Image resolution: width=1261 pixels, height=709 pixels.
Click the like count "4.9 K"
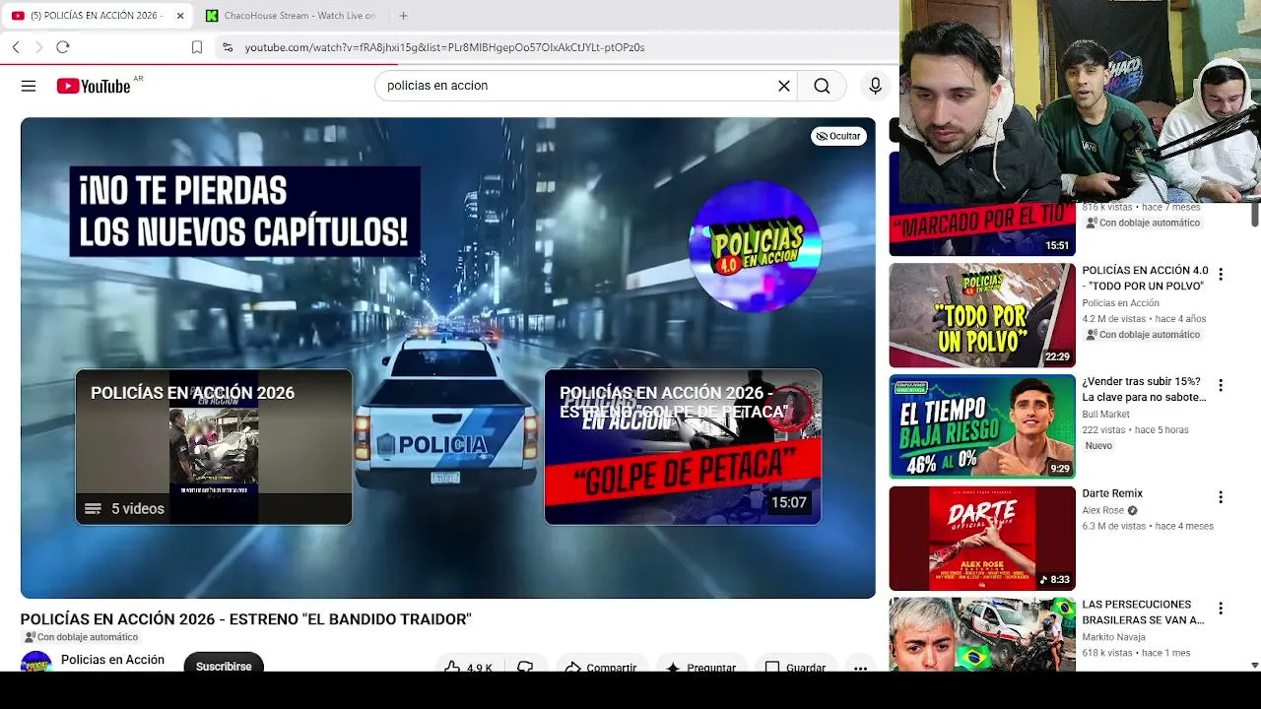[x=480, y=668]
